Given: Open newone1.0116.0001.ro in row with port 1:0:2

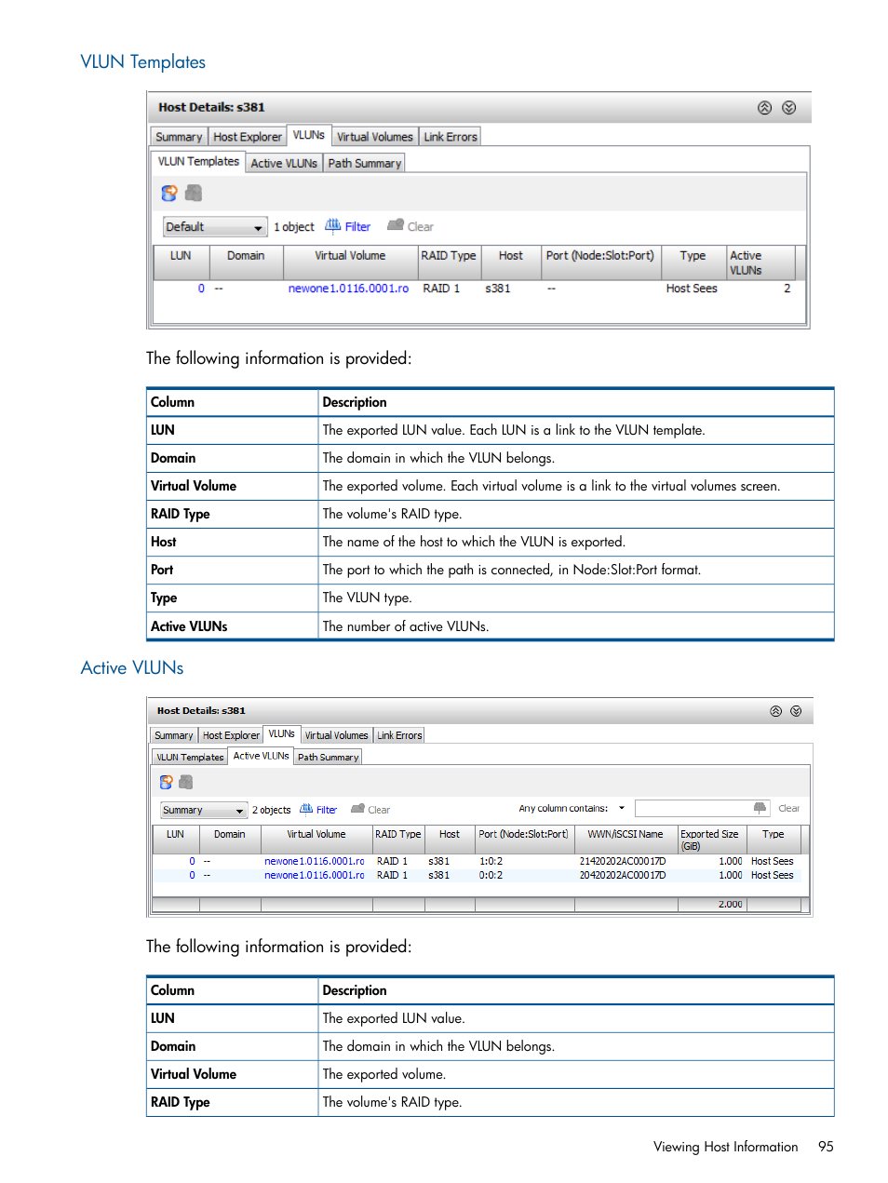Looking at the screenshot, I should 315,862.
